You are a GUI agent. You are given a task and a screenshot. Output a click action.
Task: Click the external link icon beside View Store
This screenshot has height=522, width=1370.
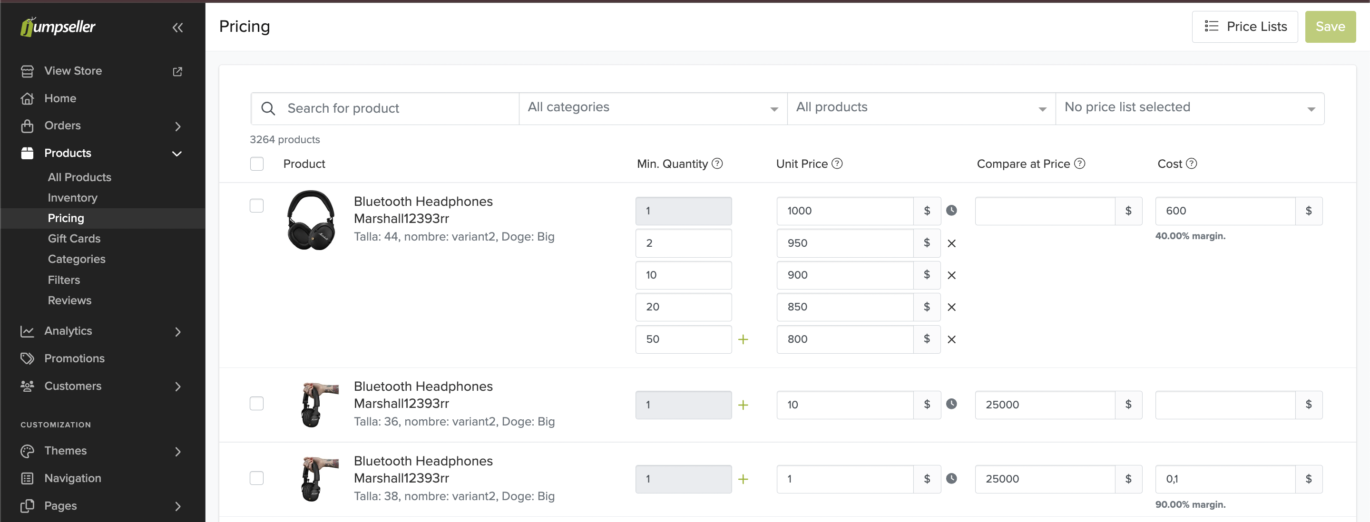click(x=177, y=71)
